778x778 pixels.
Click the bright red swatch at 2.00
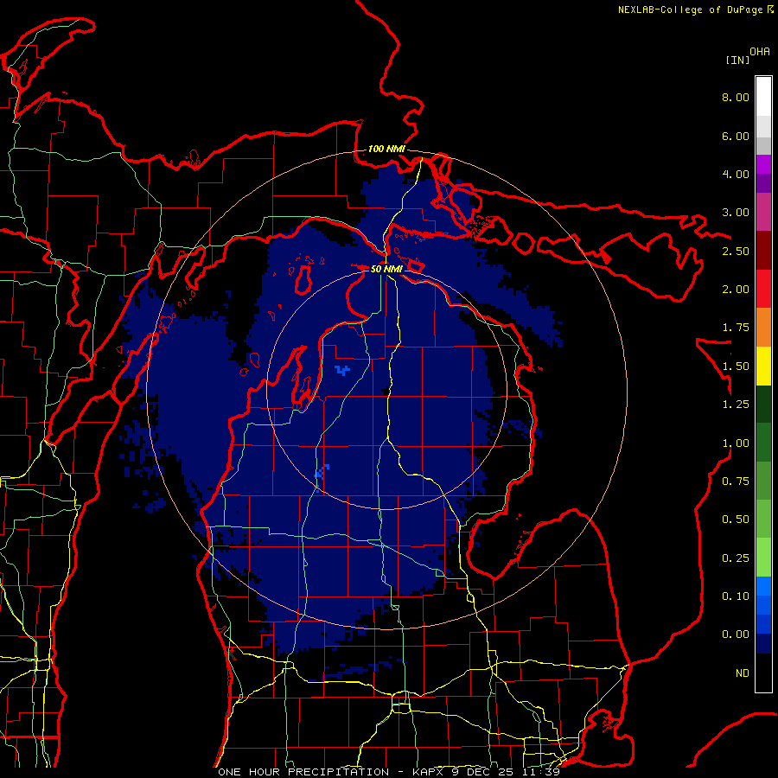[763, 289]
